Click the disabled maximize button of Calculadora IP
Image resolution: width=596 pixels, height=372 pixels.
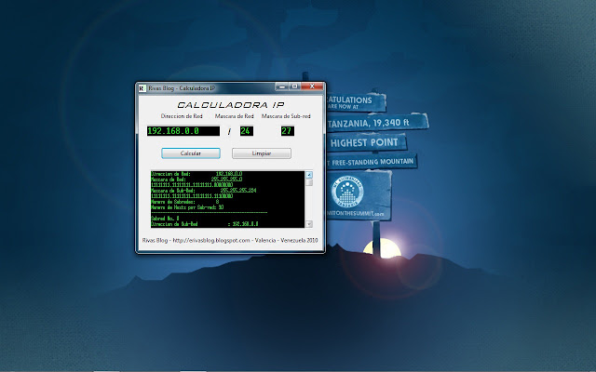click(294, 86)
